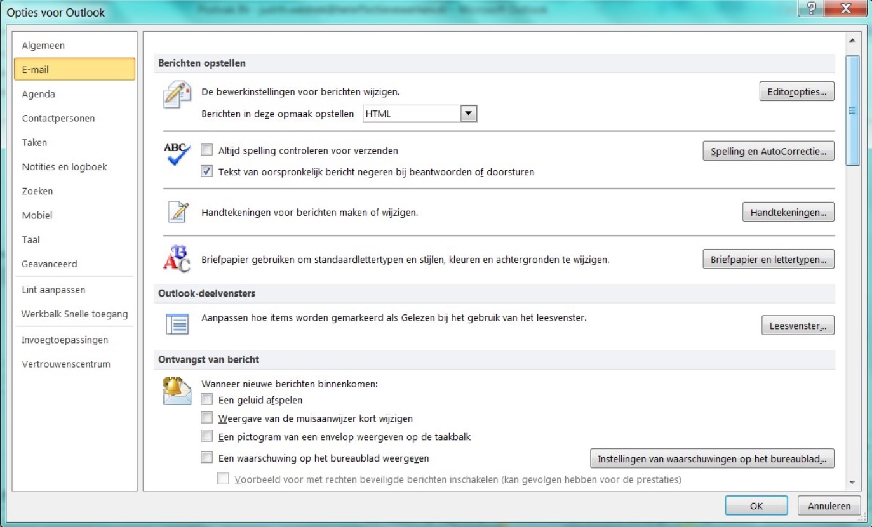Close the Opties voor Outlook dialog
Viewport: 872px width, 527px height.
(845, 9)
